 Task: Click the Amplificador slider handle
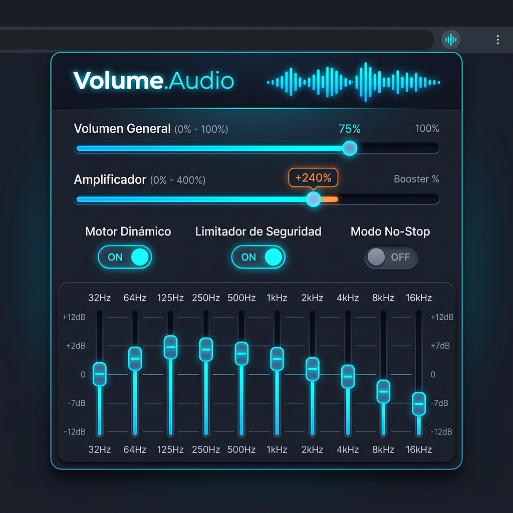click(x=314, y=199)
